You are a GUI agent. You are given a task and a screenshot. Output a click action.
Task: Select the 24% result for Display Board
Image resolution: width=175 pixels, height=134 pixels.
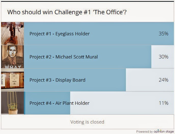click(163, 80)
